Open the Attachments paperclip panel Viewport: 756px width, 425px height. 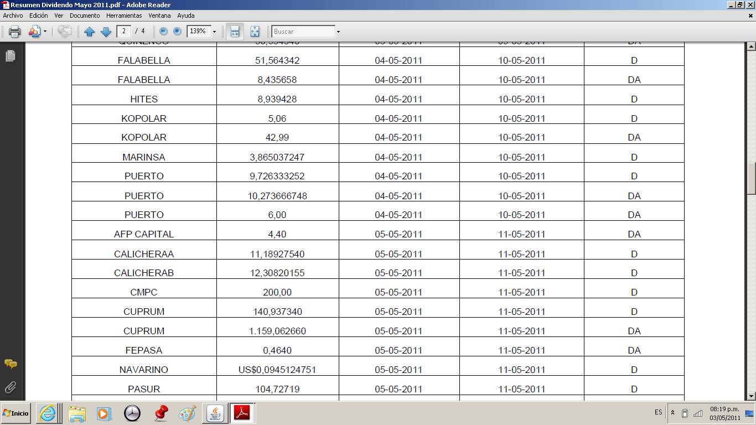click(x=10, y=386)
